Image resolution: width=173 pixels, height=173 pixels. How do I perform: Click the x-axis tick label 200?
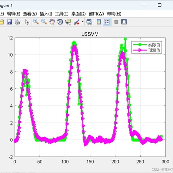tap(115, 162)
